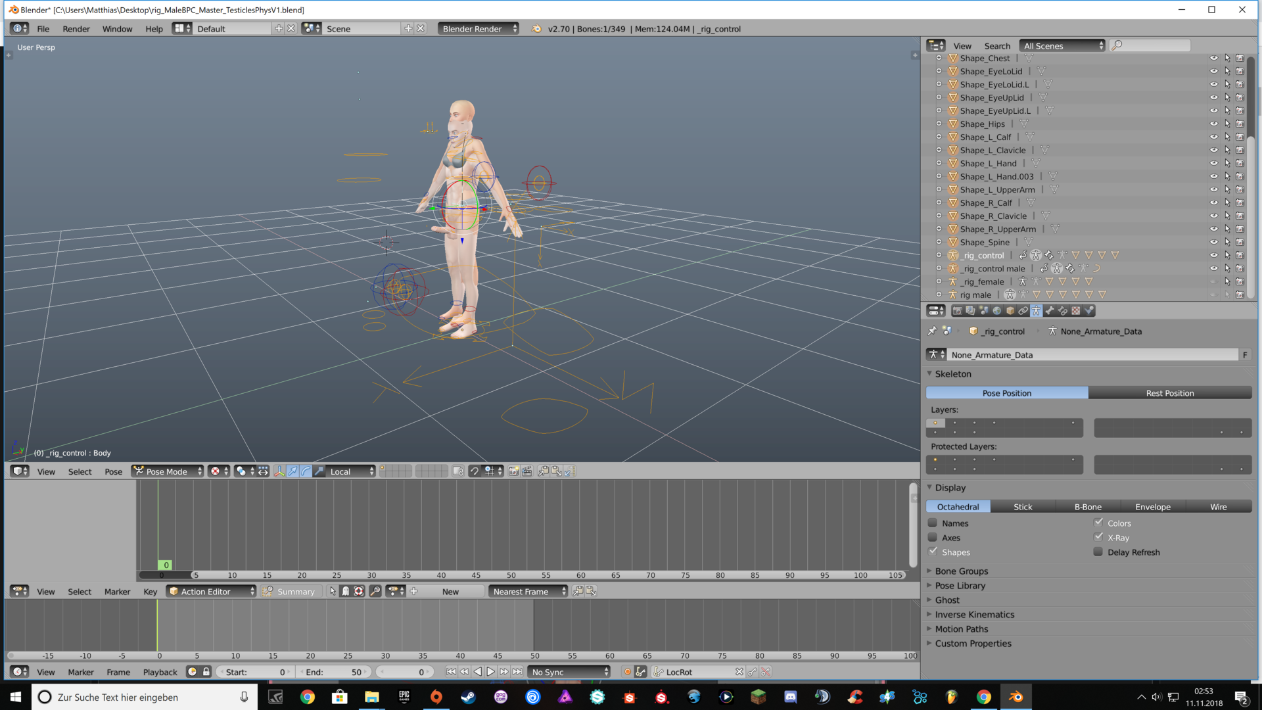Hide Shape_Chest using its eye icon

[x=1213, y=59]
